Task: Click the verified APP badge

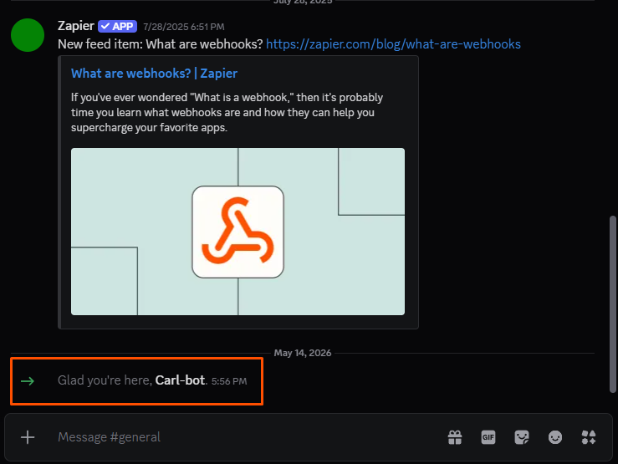Action: [x=117, y=27]
